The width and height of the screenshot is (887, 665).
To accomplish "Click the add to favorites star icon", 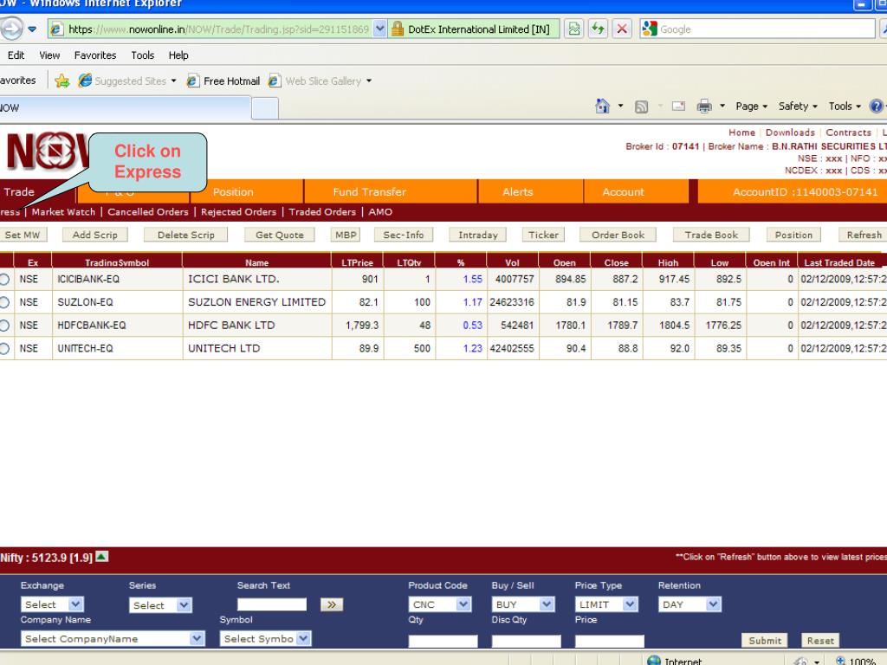I will (x=62, y=81).
